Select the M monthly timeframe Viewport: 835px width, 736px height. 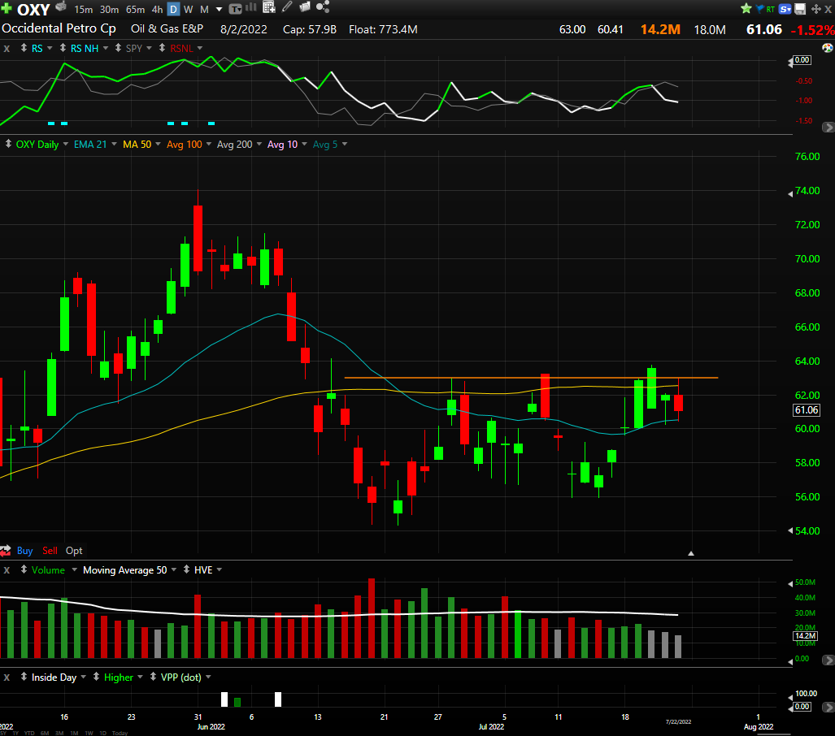[x=205, y=10]
